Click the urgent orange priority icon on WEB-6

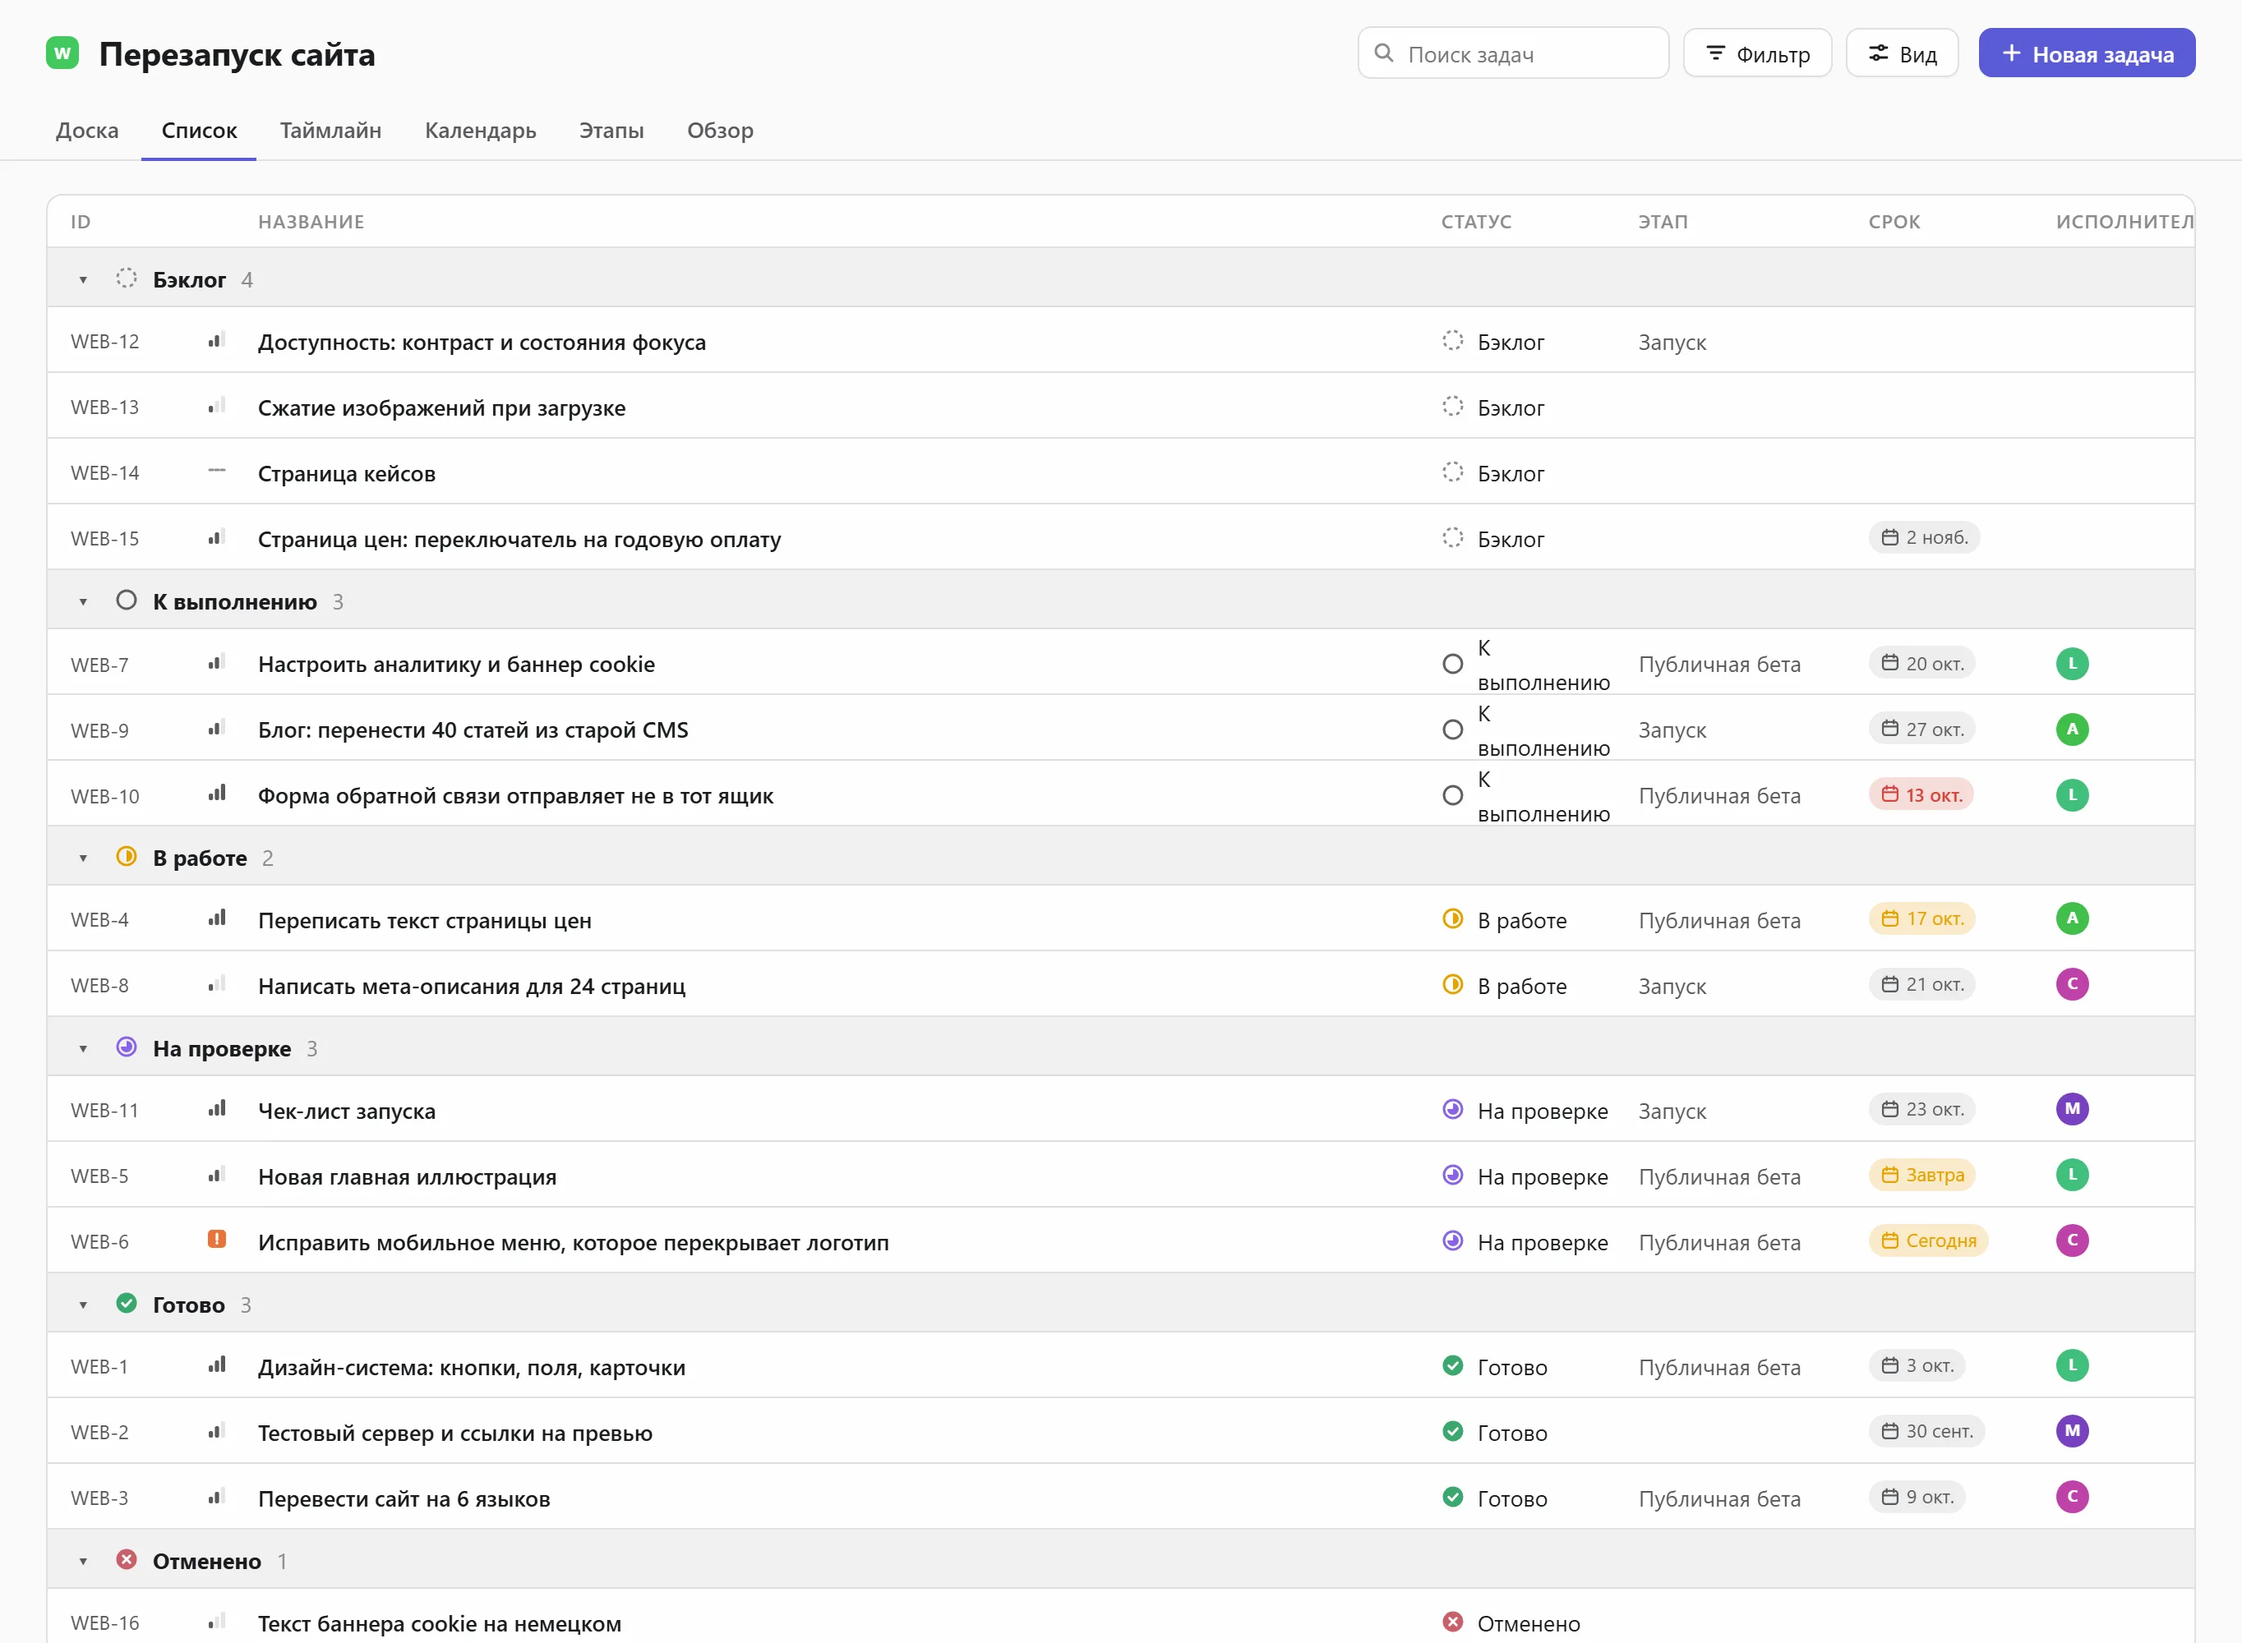pyautogui.click(x=216, y=1239)
